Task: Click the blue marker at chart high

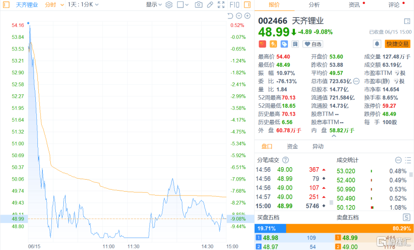Action: click(28, 23)
